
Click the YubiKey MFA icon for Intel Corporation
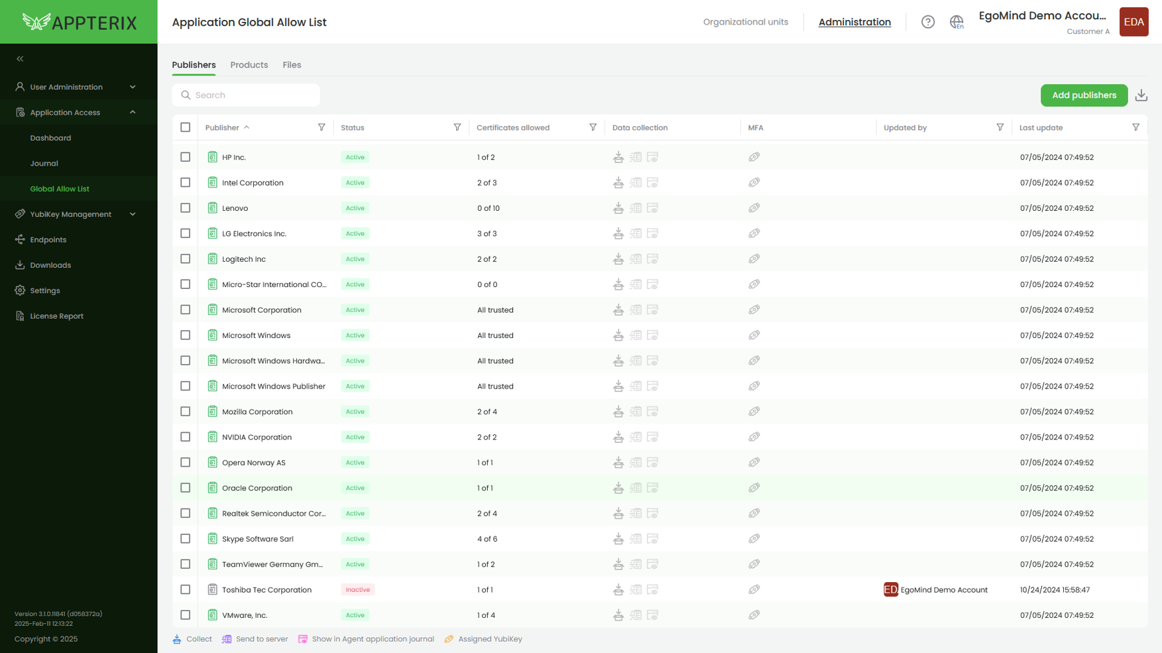[x=754, y=183]
